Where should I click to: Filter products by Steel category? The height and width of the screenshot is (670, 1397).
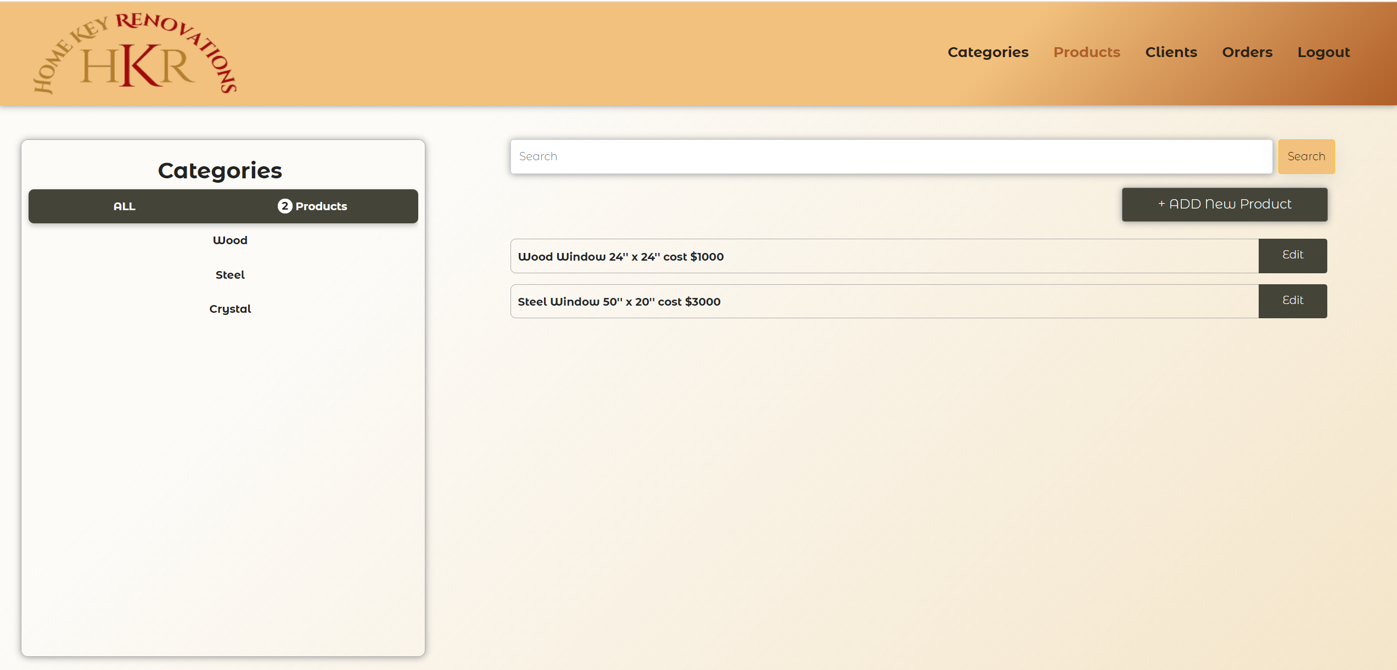pos(230,275)
